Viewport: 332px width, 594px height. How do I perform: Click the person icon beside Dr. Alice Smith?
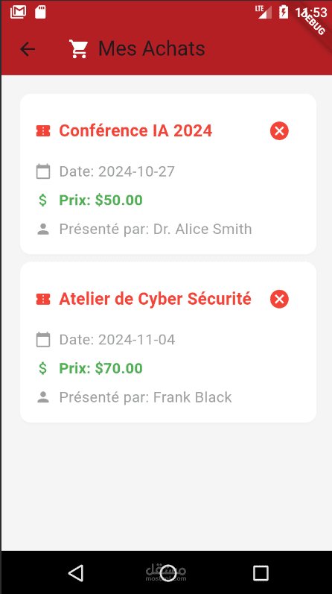tap(43, 230)
